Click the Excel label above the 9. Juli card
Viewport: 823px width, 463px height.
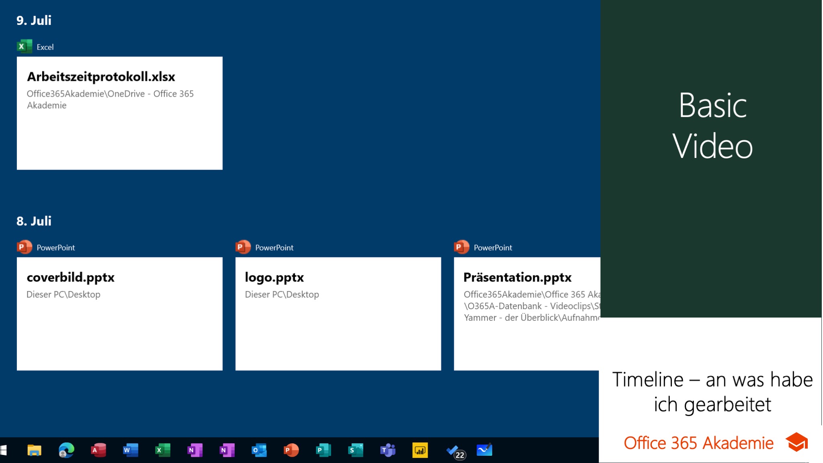45,47
